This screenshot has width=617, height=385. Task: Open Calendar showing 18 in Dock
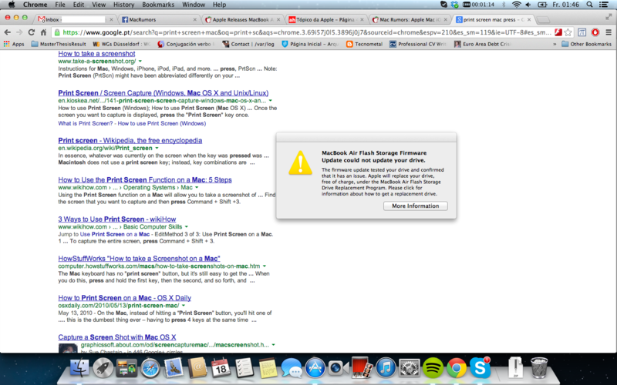pos(221,368)
